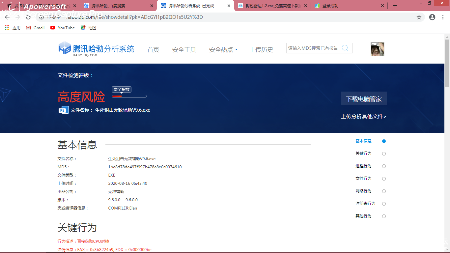The image size is (450, 253).
Task: Expand the 安全热点 dropdown
Action: point(223,50)
